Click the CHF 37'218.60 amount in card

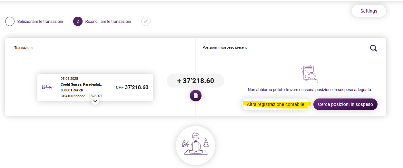[132, 87]
